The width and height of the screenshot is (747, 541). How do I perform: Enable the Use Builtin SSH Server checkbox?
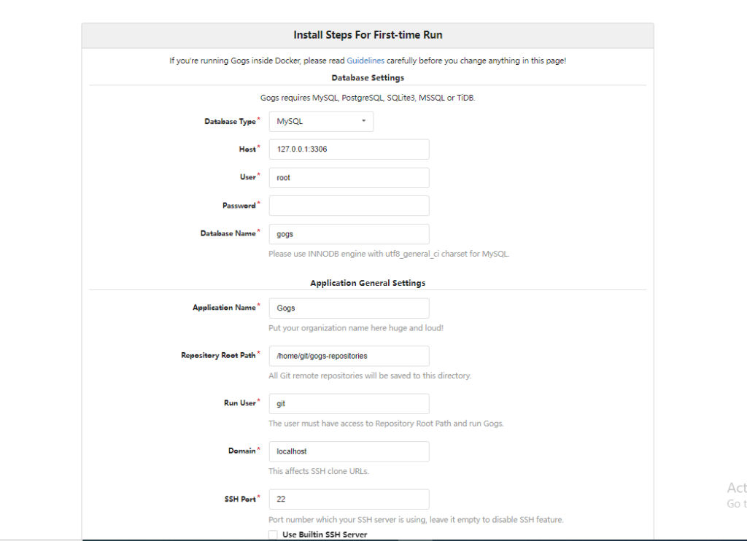coord(273,535)
